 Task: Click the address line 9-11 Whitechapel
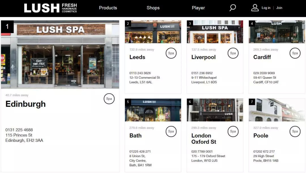204,78
